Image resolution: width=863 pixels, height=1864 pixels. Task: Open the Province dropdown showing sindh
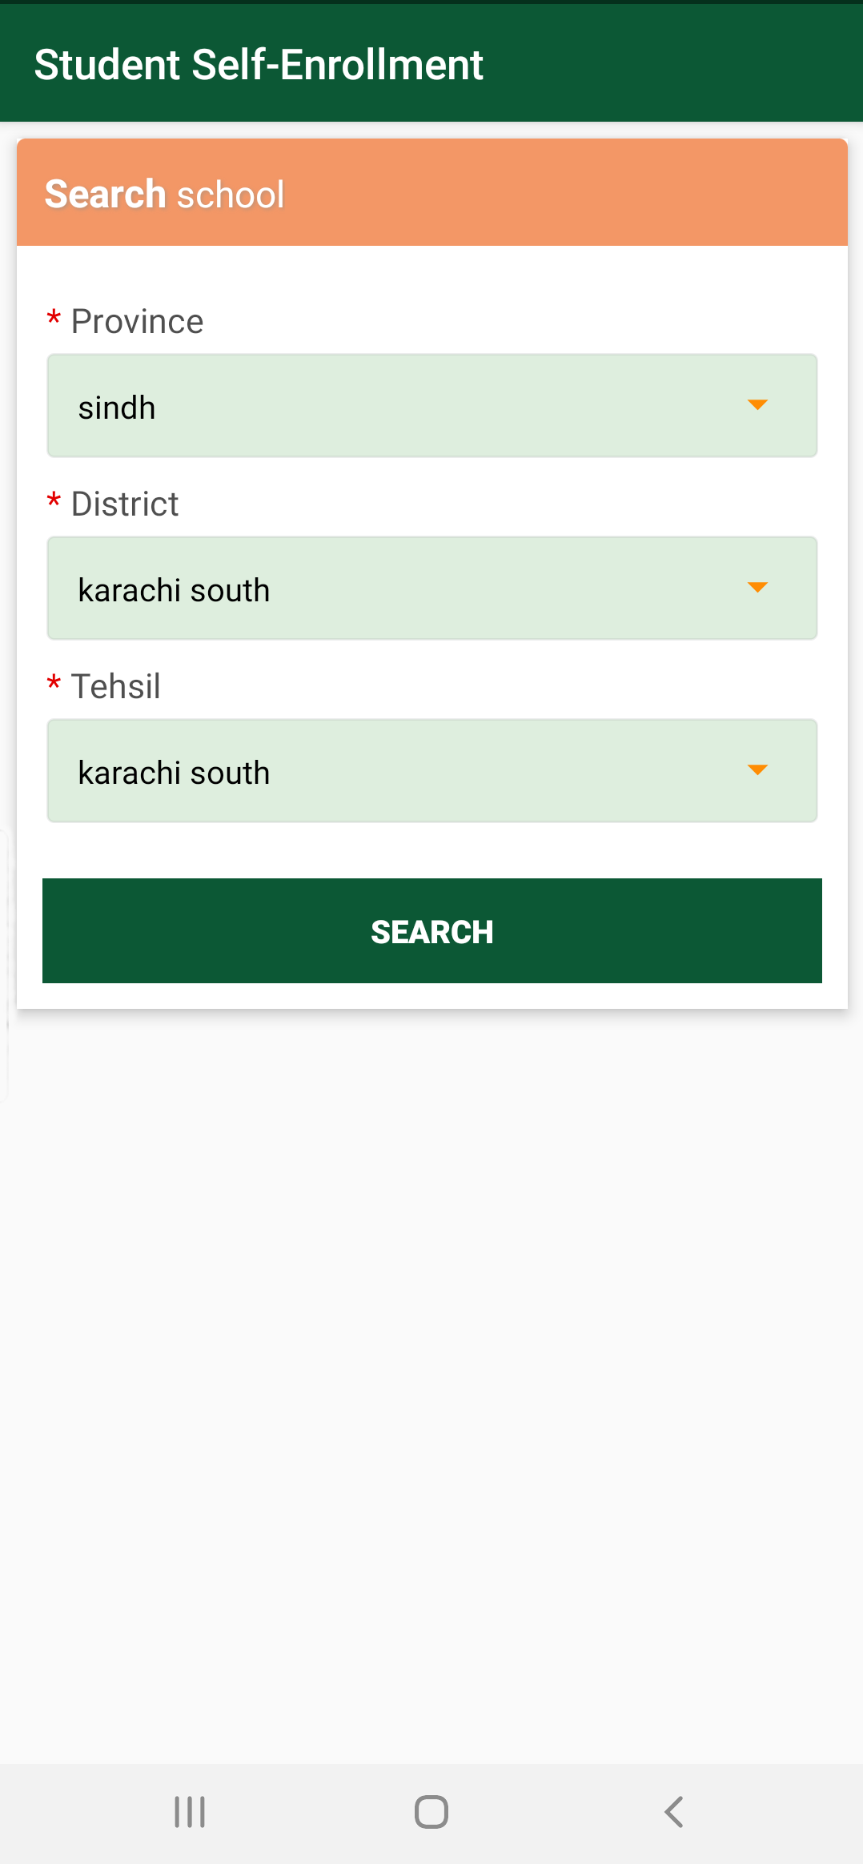431,406
